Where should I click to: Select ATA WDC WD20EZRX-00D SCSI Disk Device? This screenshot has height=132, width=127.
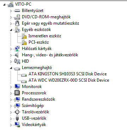click(69, 80)
